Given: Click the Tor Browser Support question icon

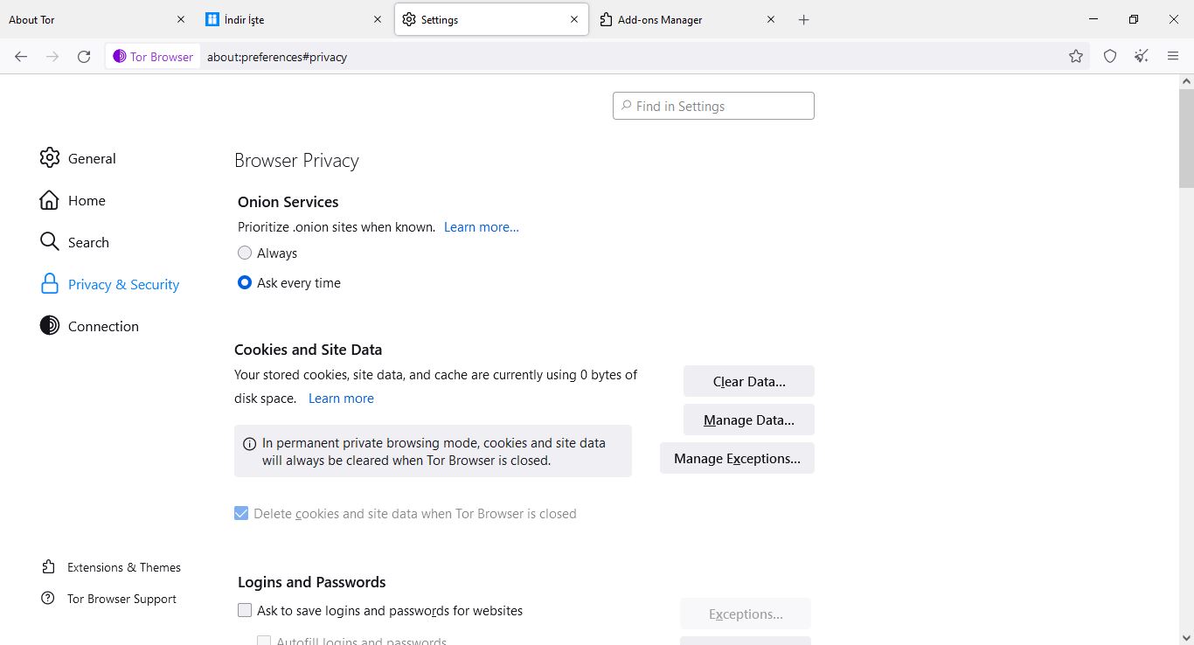Looking at the screenshot, I should [x=48, y=599].
